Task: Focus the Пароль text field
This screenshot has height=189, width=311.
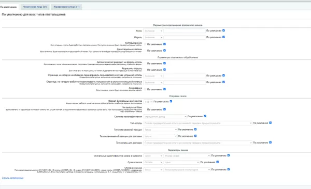Action: click(185, 37)
